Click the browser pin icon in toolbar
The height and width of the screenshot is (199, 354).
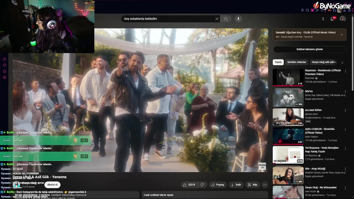coord(302,10)
